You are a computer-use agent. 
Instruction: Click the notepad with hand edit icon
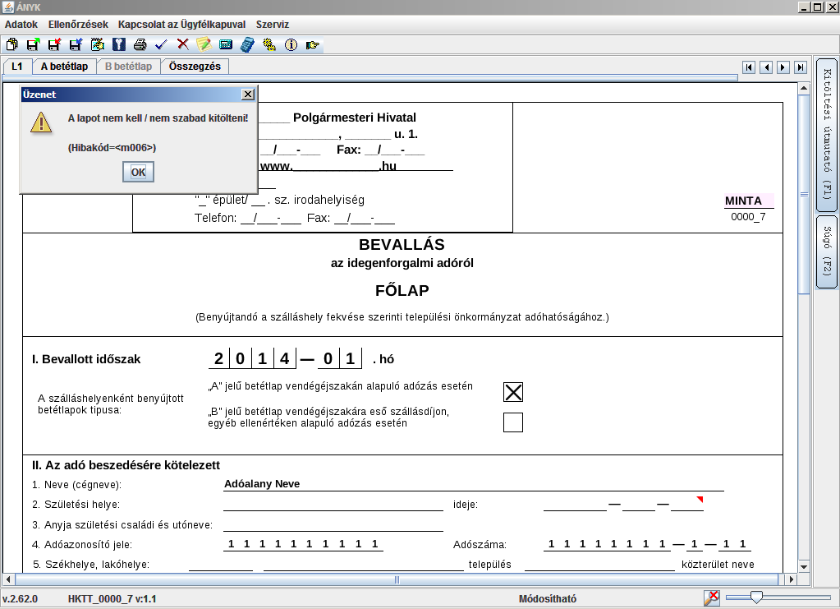pyautogui.click(x=98, y=44)
